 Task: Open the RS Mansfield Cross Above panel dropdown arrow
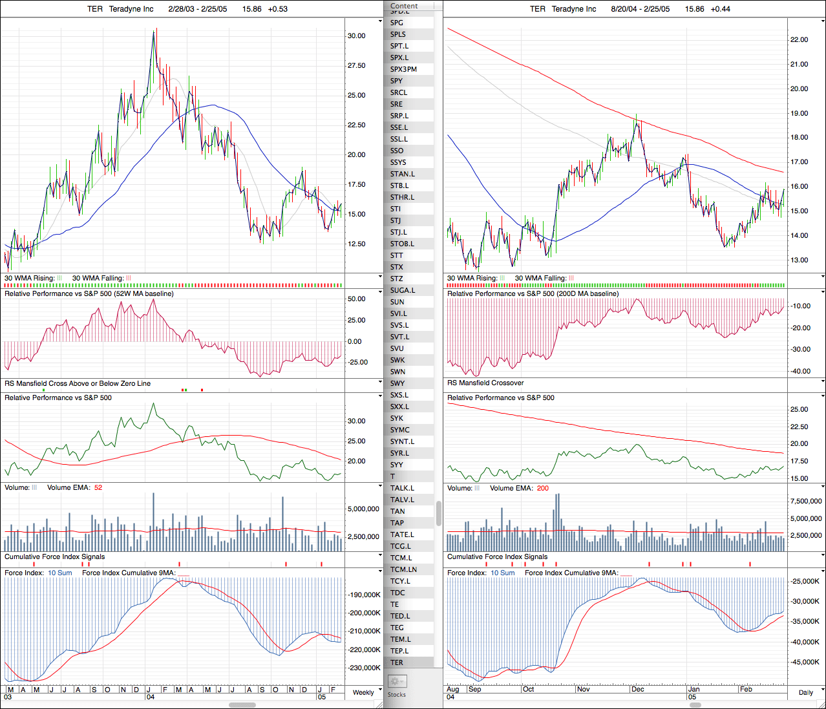coord(380,382)
